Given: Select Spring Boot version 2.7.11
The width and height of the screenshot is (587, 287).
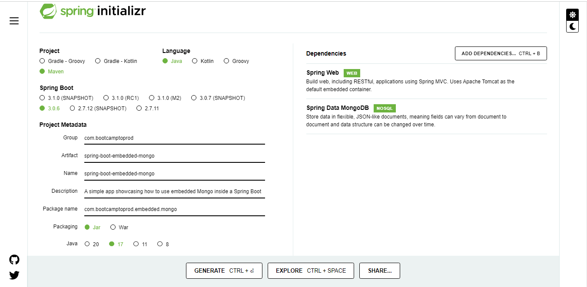Looking at the screenshot, I should pyautogui.click(x=139, y=108).
